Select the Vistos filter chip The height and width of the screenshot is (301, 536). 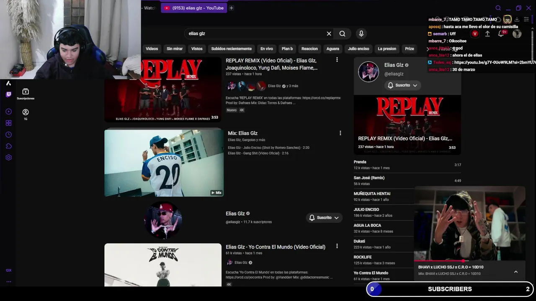(x=197, y=49)
